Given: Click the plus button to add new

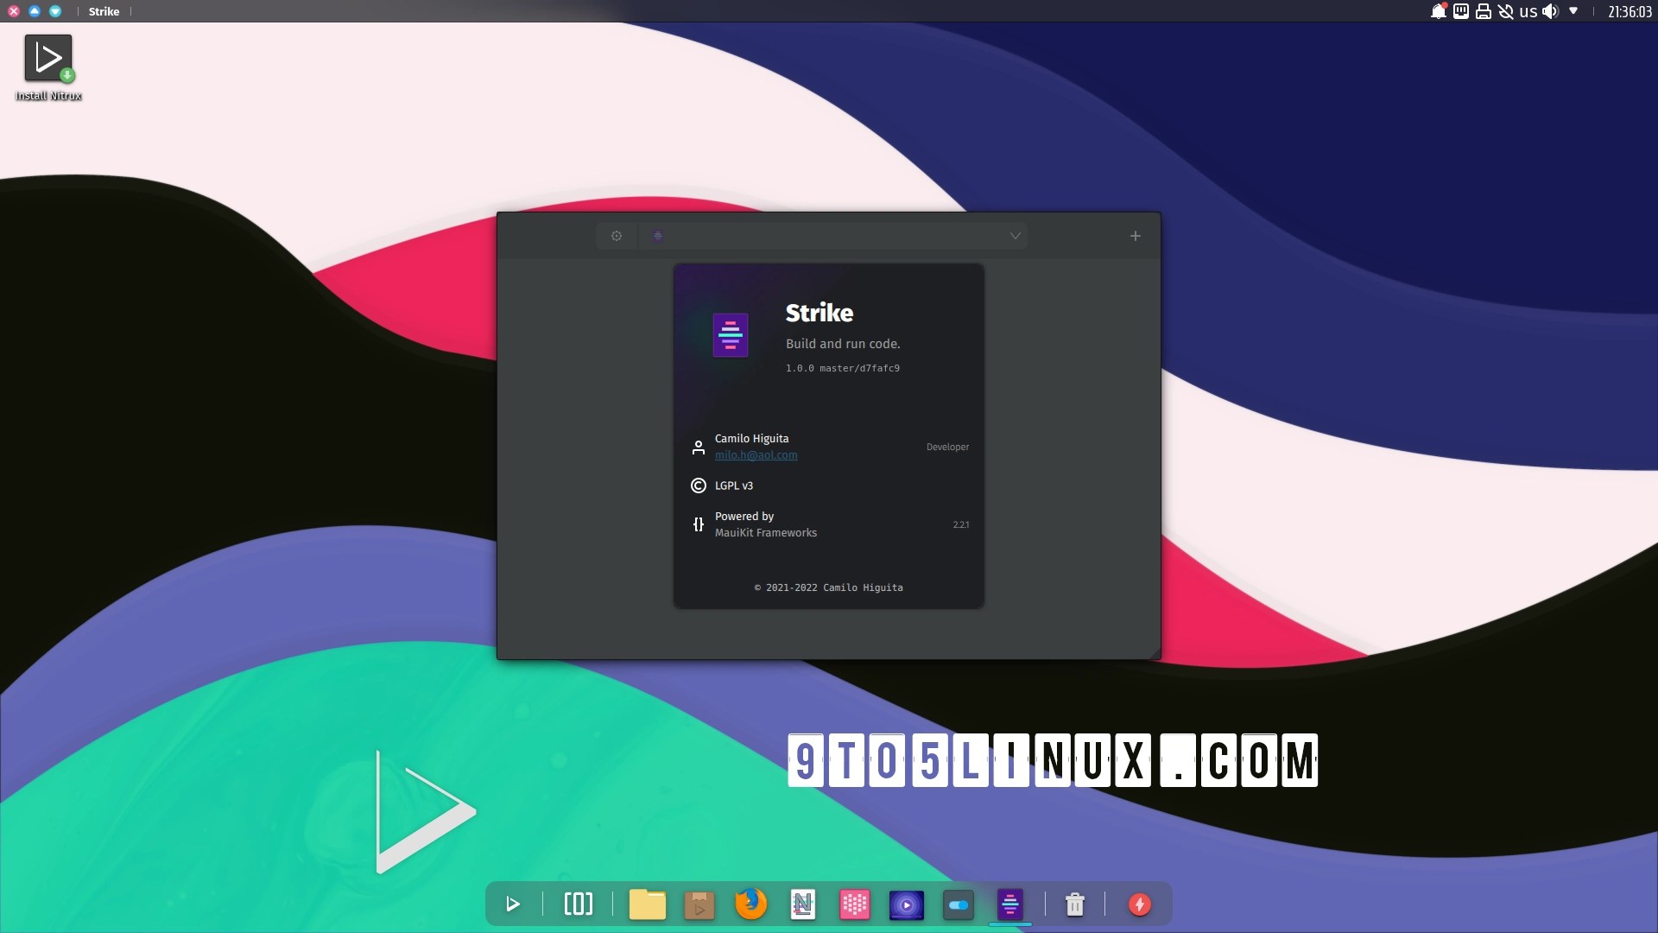Looking at the screenshot, I should (1135, 236).
